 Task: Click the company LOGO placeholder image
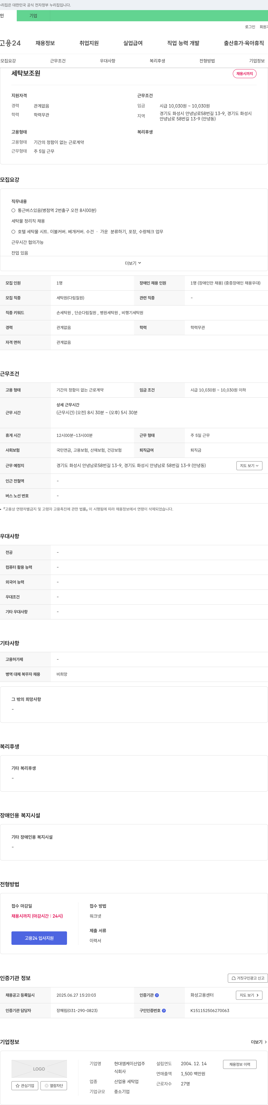(39, 1069)
